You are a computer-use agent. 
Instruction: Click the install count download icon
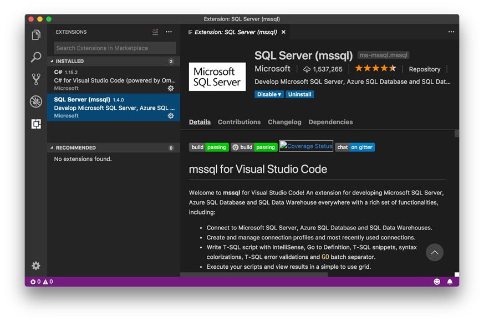[x=307, y=69]
